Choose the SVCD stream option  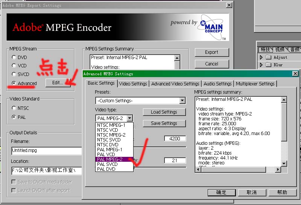(14, 74)
